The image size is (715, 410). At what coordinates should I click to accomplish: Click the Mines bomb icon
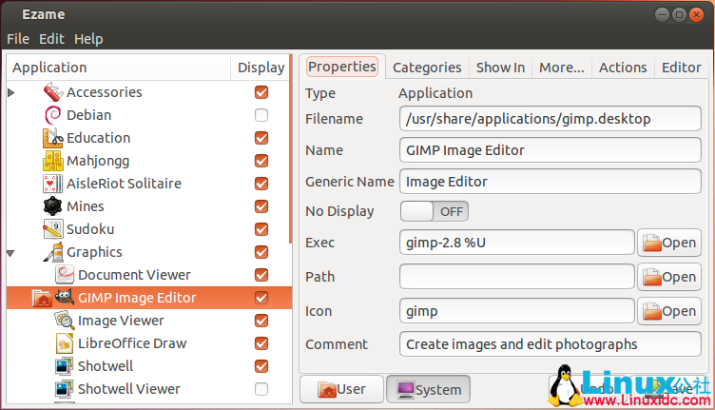[x=53, y=206]
